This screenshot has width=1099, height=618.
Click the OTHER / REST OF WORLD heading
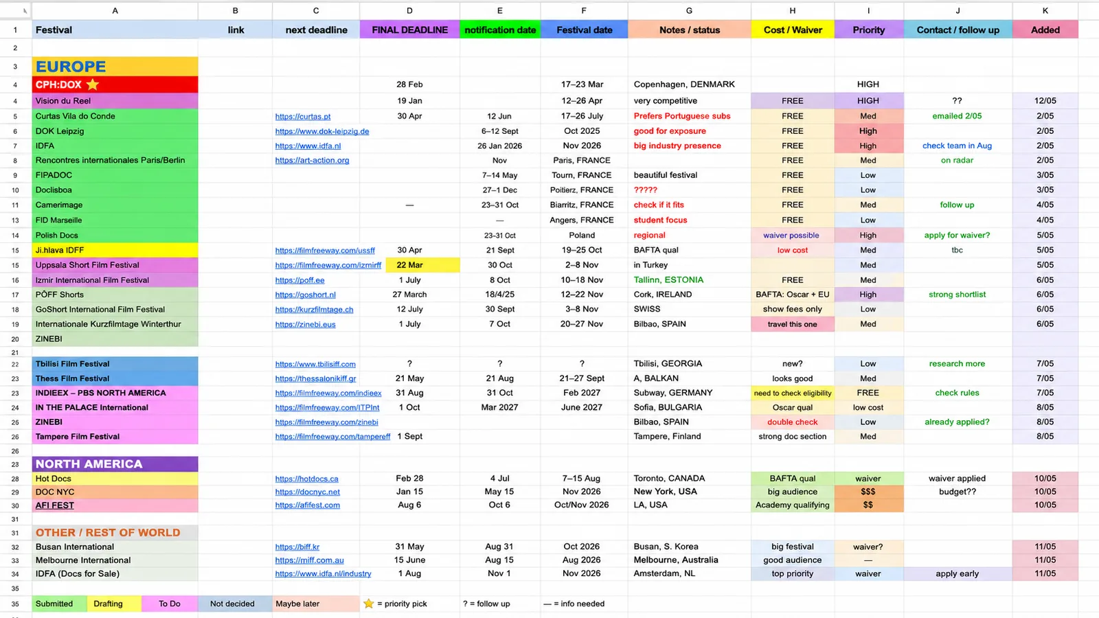pyautogui.click(x=115, y=533)
